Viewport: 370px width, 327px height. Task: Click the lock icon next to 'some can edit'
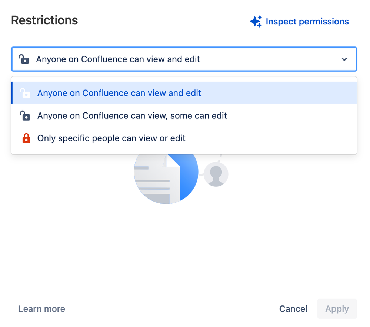pos(25,116)
